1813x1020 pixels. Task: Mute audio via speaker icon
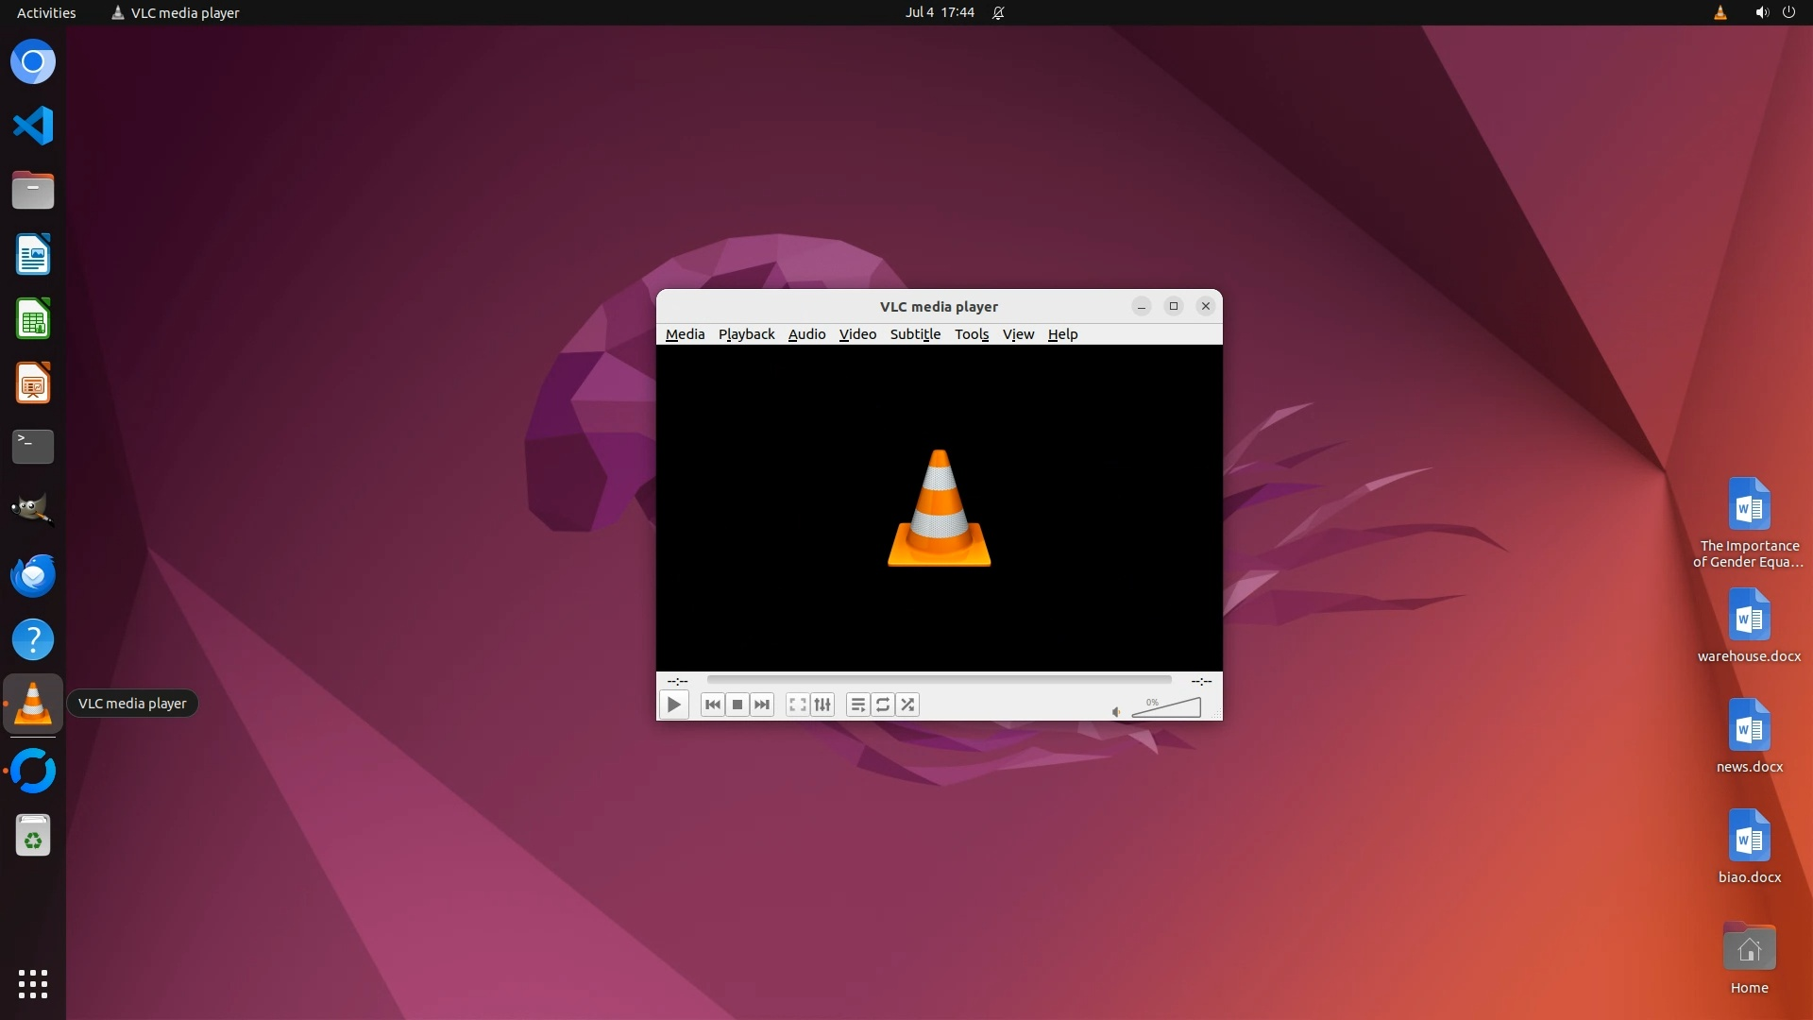(1116, 712)
